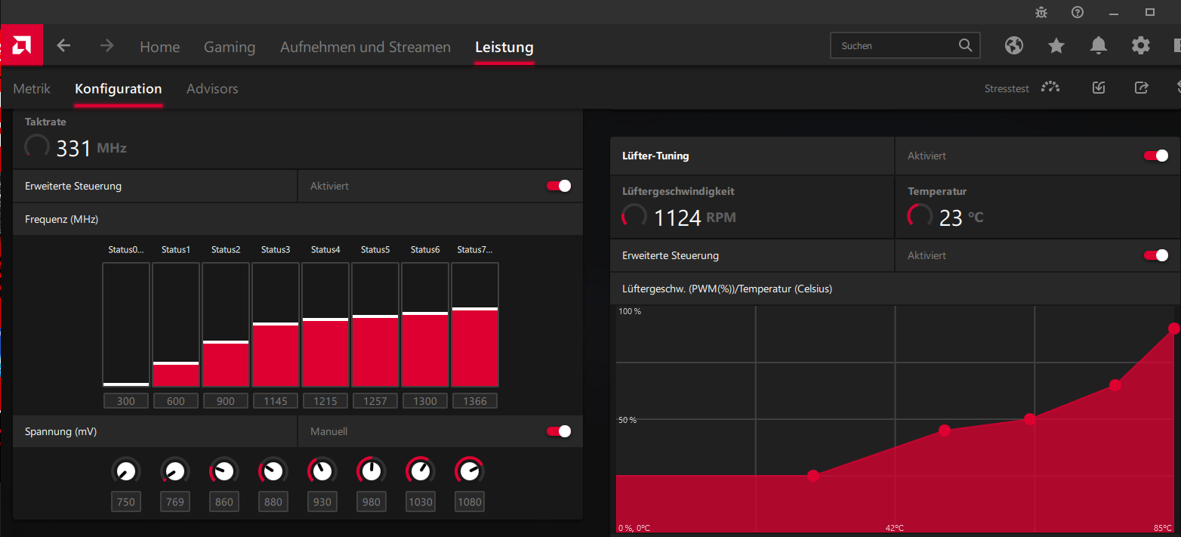Go forward using the right arrow

(107, 46)
